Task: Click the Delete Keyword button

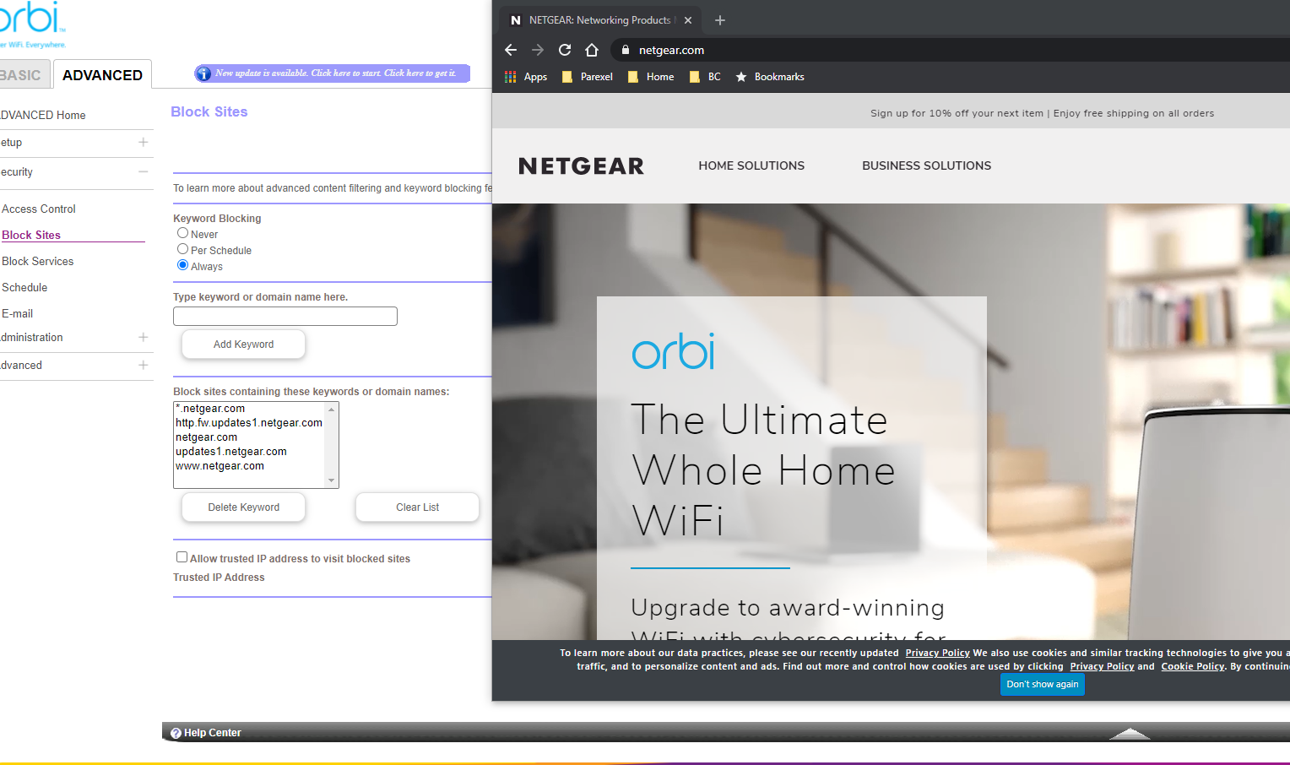Action: (x=243, y=507)
